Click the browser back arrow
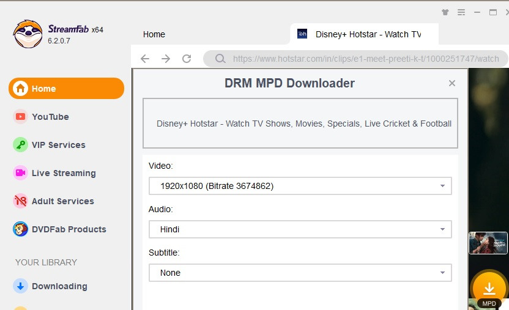Viewport: 509px width, 310px height. click(145, 59)
